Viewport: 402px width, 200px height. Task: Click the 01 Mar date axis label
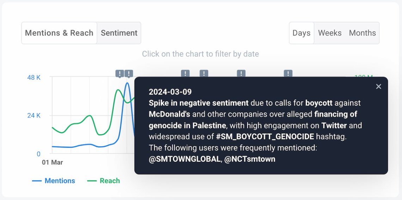click(52, 163)
